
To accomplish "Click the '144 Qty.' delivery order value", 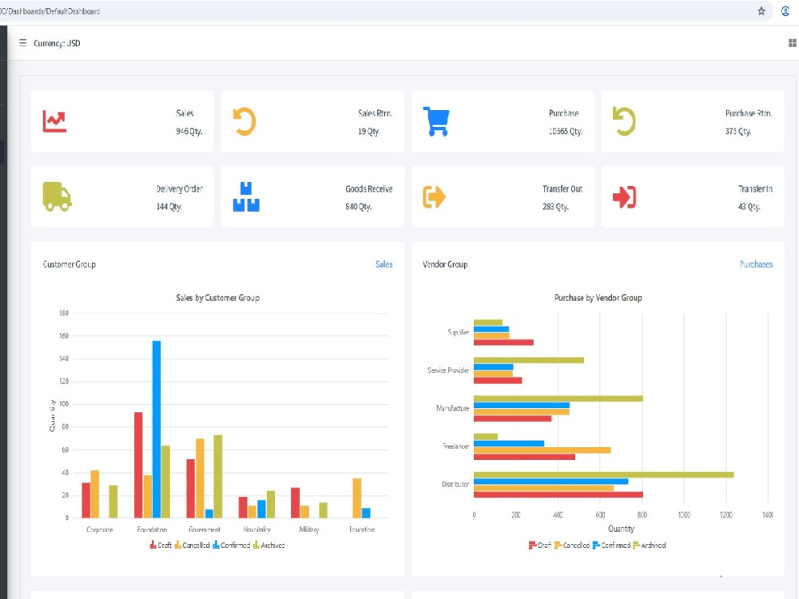I will [x=169, y=206].
